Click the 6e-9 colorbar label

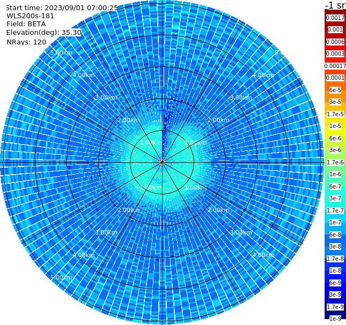point(335,283)
